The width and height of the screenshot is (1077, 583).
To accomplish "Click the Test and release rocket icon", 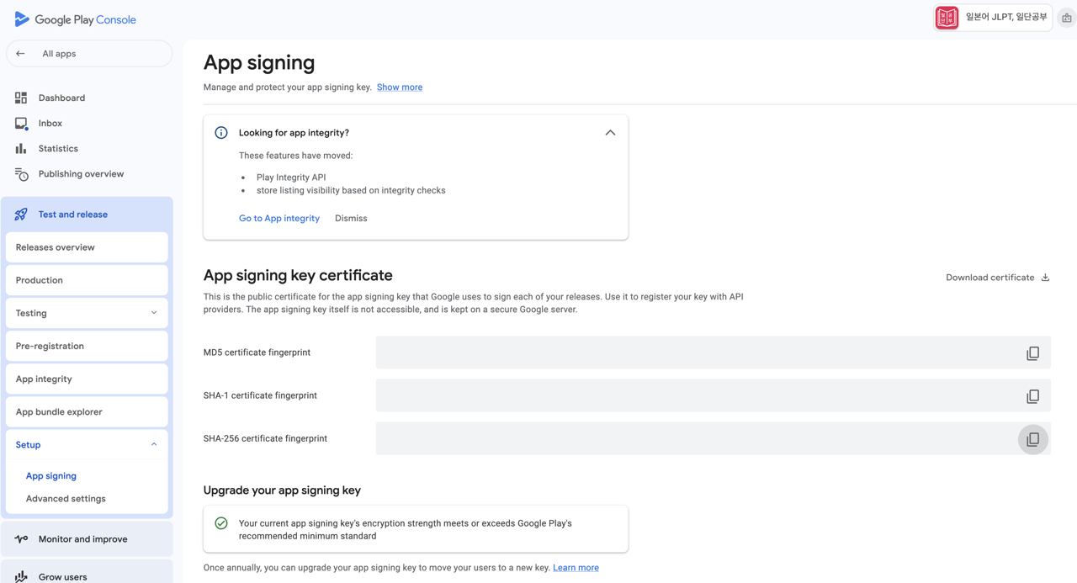I will (x=20, y=214).
